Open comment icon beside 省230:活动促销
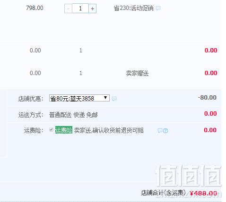The height and width of the screenshot is (202, 226). tap(158, 8)
